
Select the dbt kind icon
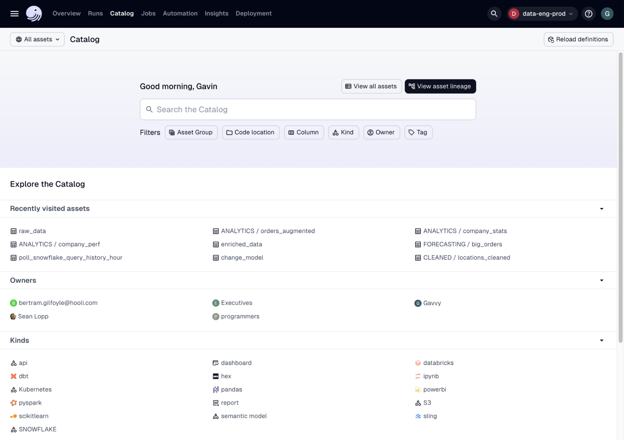13,376
